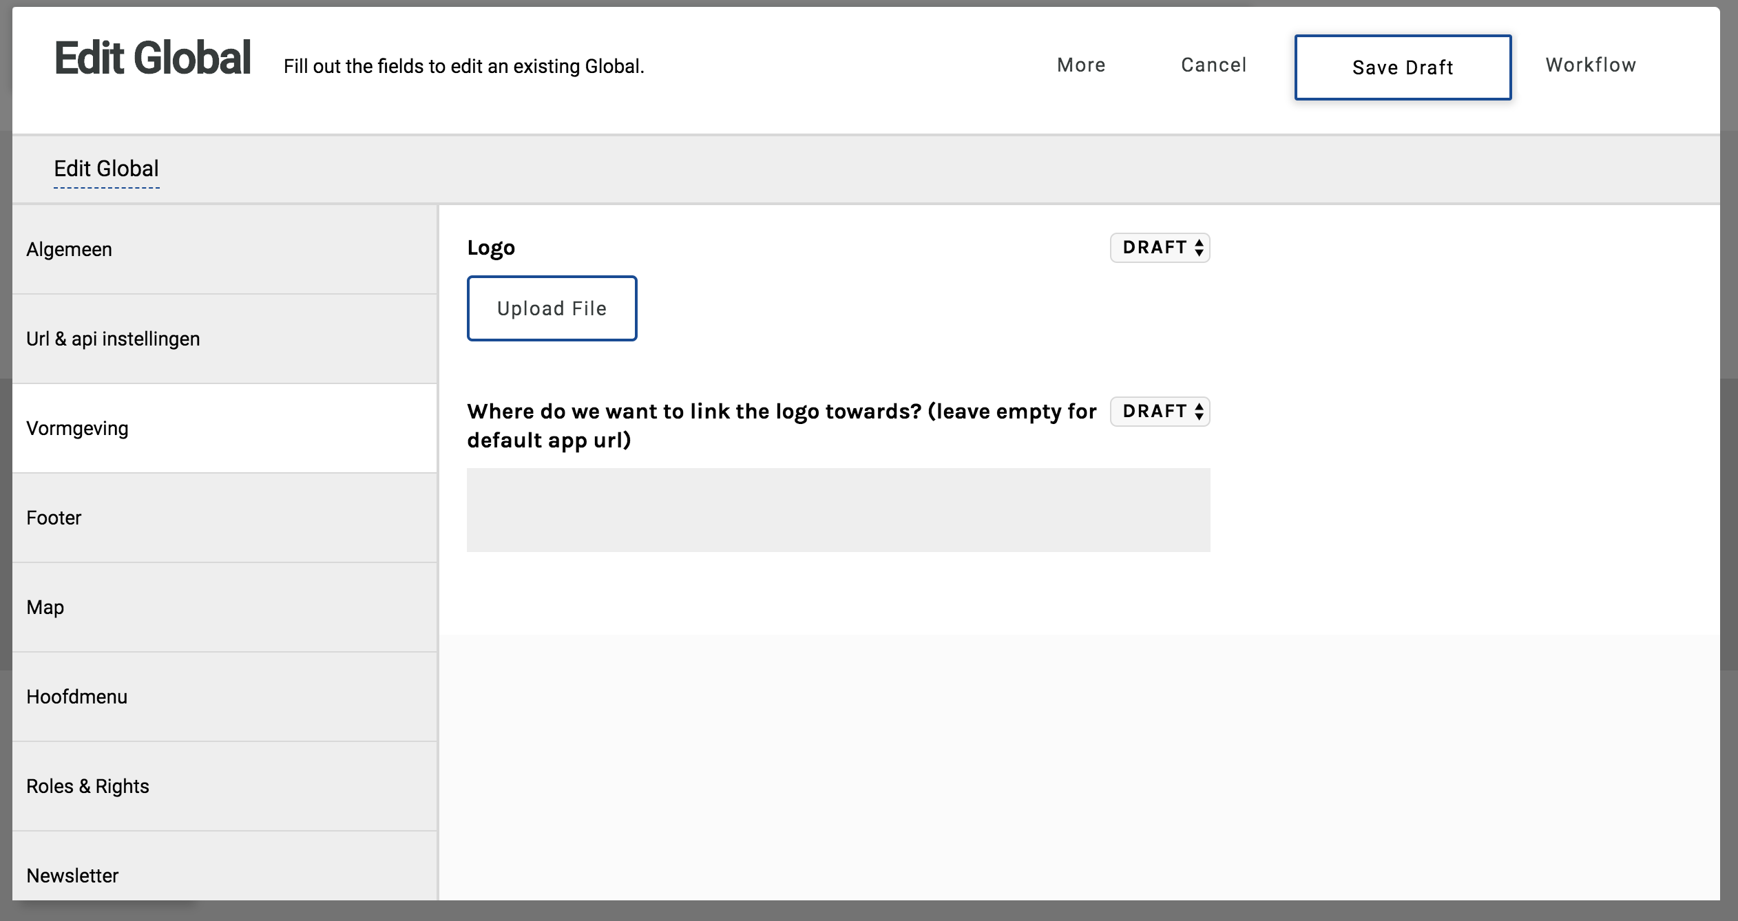The width and height of the screenshot is (1738, 921).
Task: Open the Logo field DRAFT dropdown
Action: (1160, 248)
